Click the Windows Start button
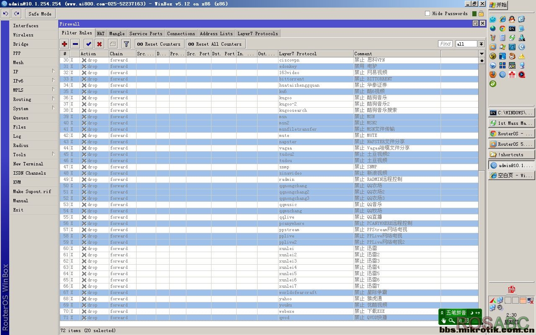 point(498,5)
